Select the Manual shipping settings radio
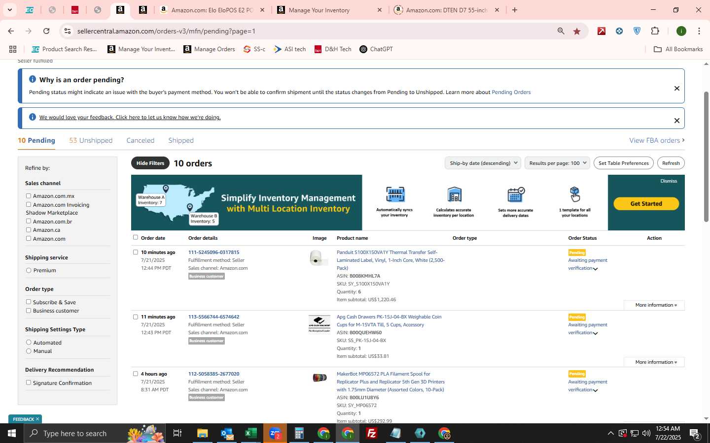The image size is (710, 443). [x=29, y=351]
